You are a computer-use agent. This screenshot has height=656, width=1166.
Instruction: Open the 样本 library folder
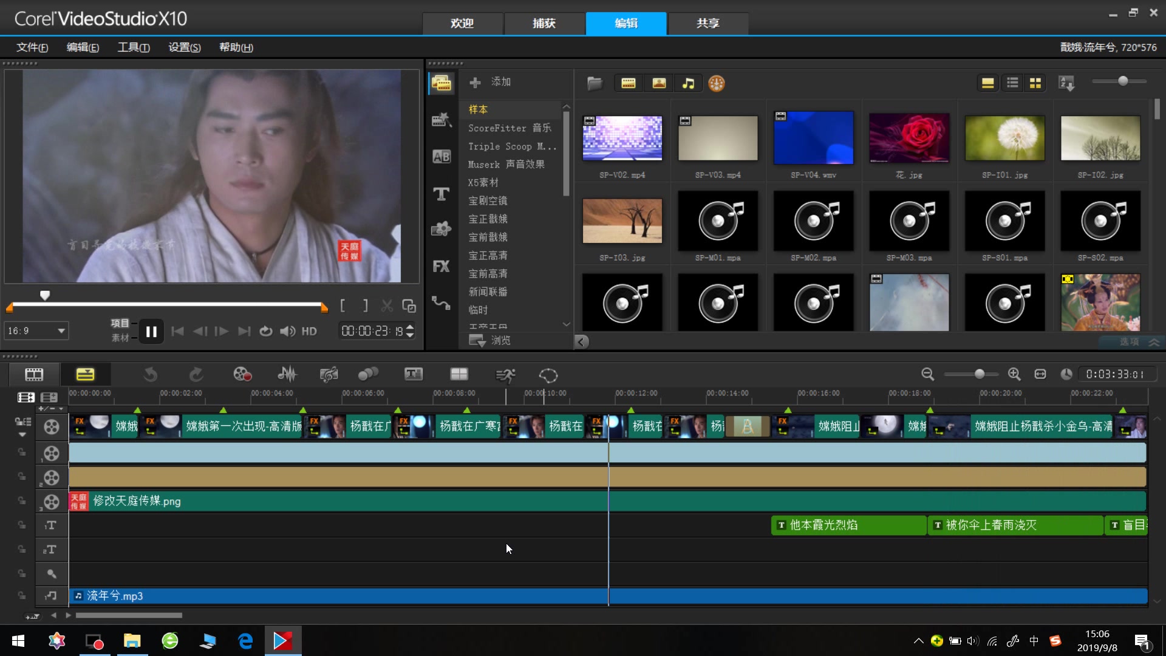[478, 109]
